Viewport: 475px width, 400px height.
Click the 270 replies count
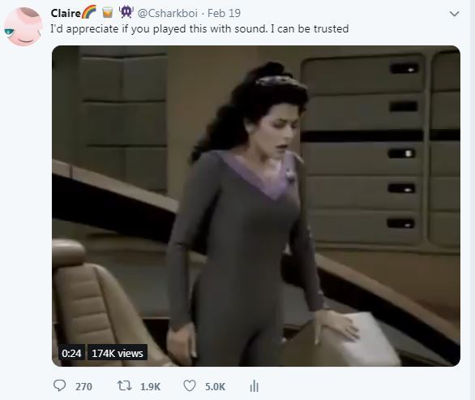point(83,387)
